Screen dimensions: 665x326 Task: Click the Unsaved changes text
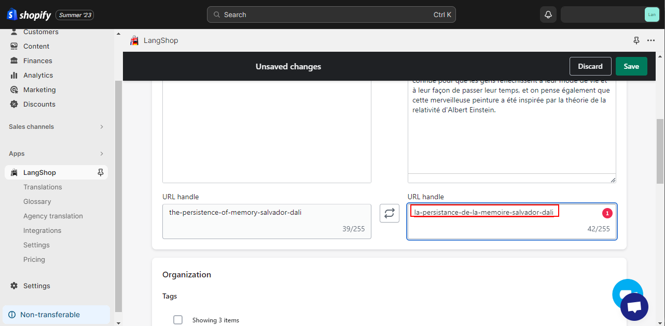[x=288, y=67]
